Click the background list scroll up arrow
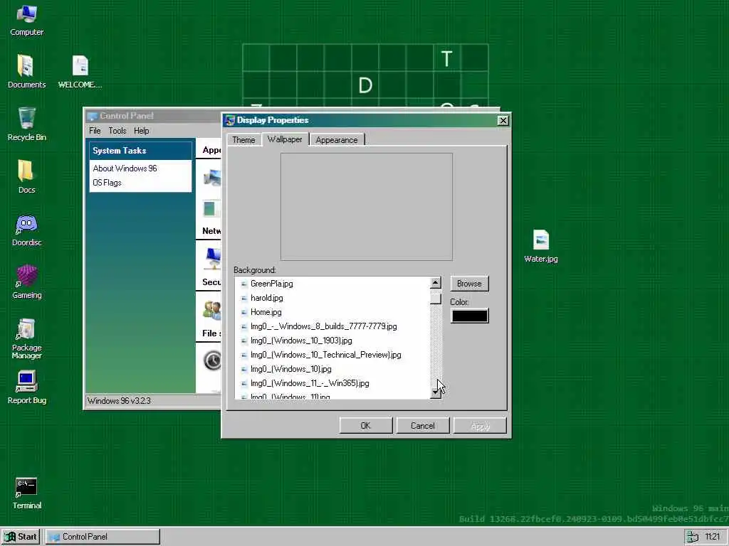729x546 pixels. coord(435,282)
